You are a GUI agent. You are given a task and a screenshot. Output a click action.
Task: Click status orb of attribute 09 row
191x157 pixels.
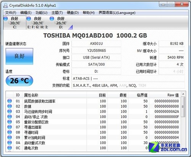[10, 138]
